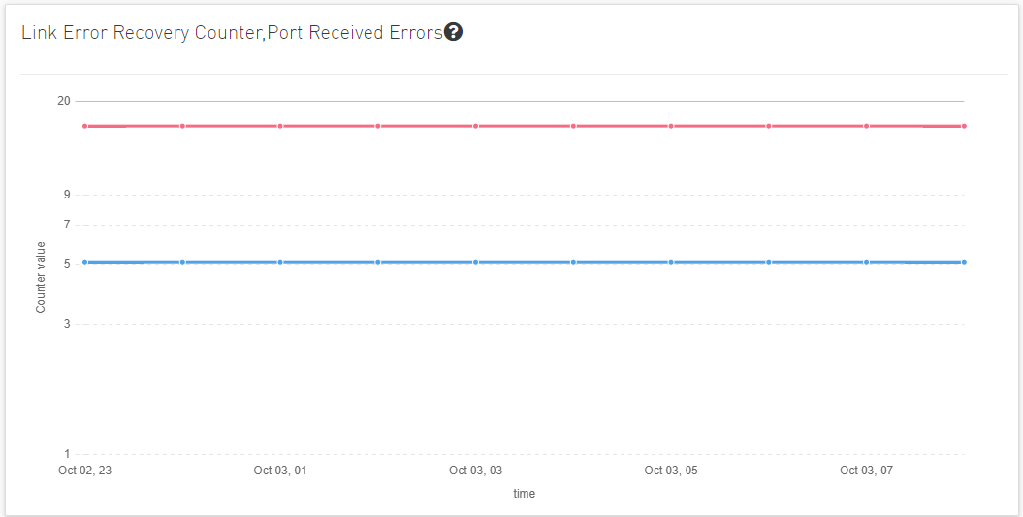Click the help question mark icon

click(x=453, y=32)
